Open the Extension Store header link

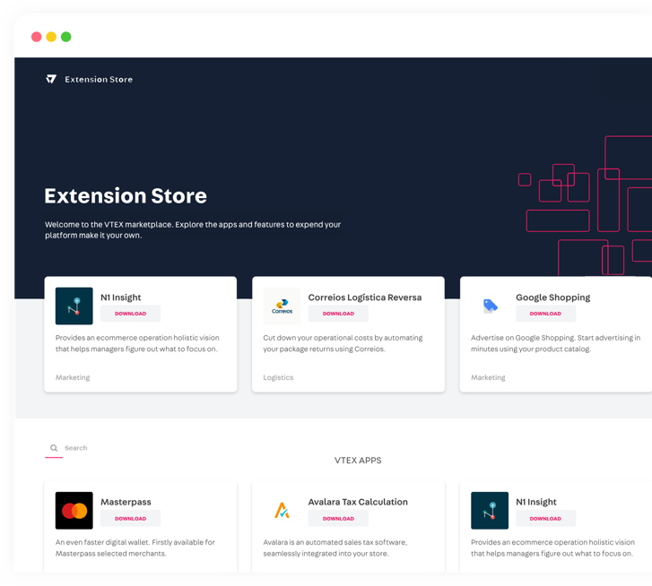tap(99, 80)
